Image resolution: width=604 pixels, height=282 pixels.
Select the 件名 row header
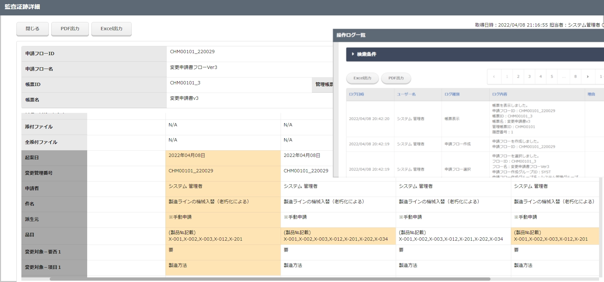point(54,204)
